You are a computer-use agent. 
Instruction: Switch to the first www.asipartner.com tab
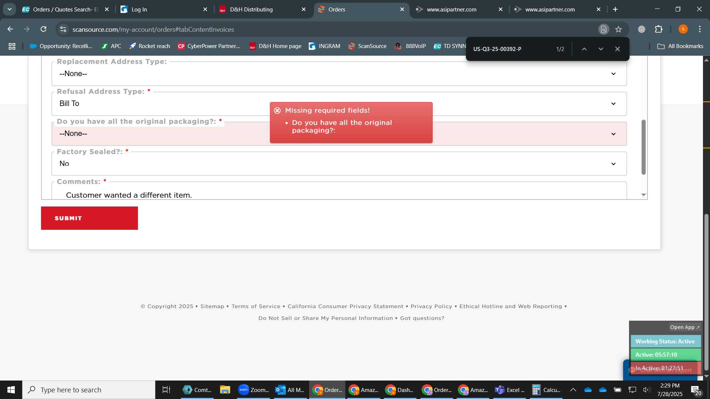pyautogui.click(x=459, y=9)
